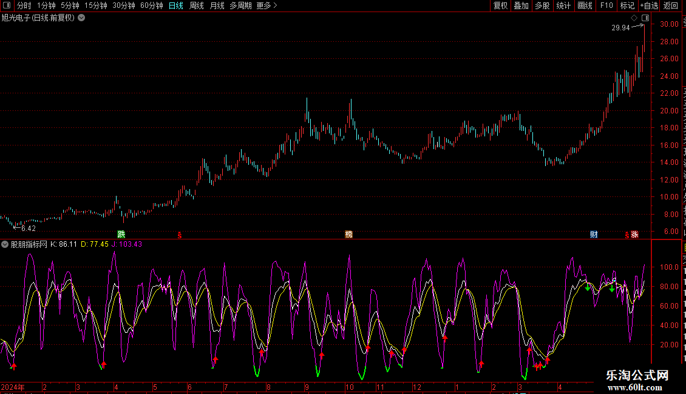Click the 8.00 price axis label
This screenshot has height=394, width=686.
671,215
